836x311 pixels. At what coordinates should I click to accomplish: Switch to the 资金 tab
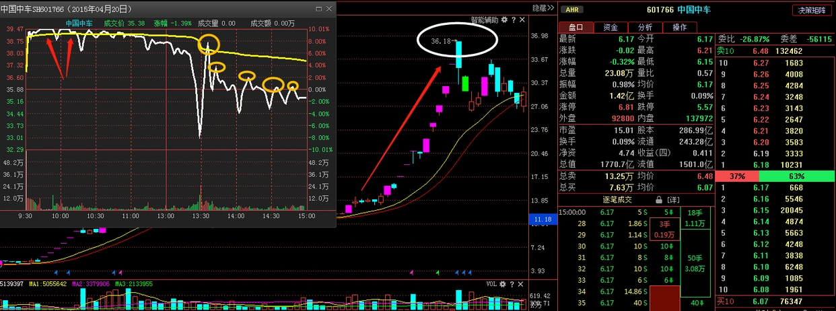[x=611, y=28]
